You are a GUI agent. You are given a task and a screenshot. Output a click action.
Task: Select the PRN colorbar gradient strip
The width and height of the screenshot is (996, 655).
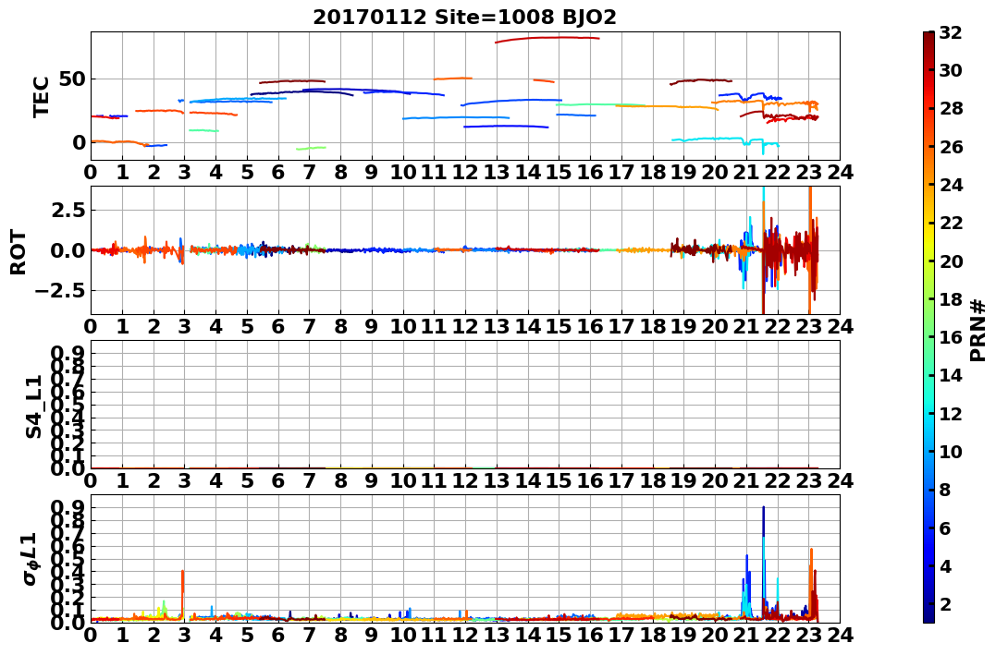pos(928,327)
